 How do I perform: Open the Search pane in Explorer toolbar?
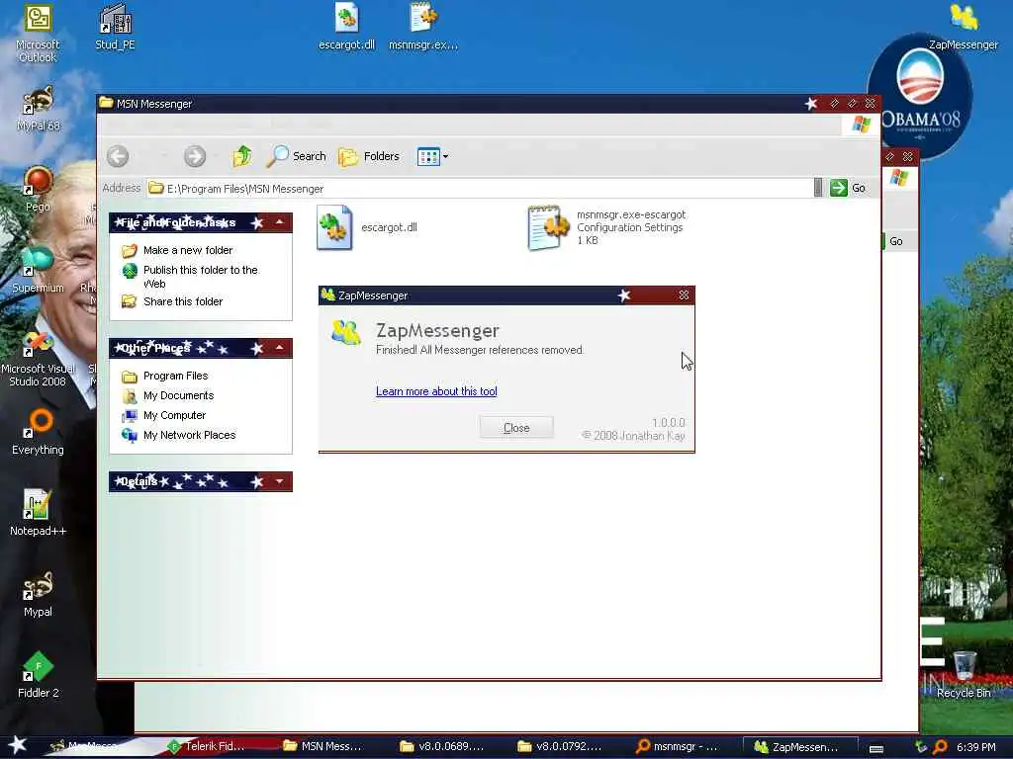298,156
